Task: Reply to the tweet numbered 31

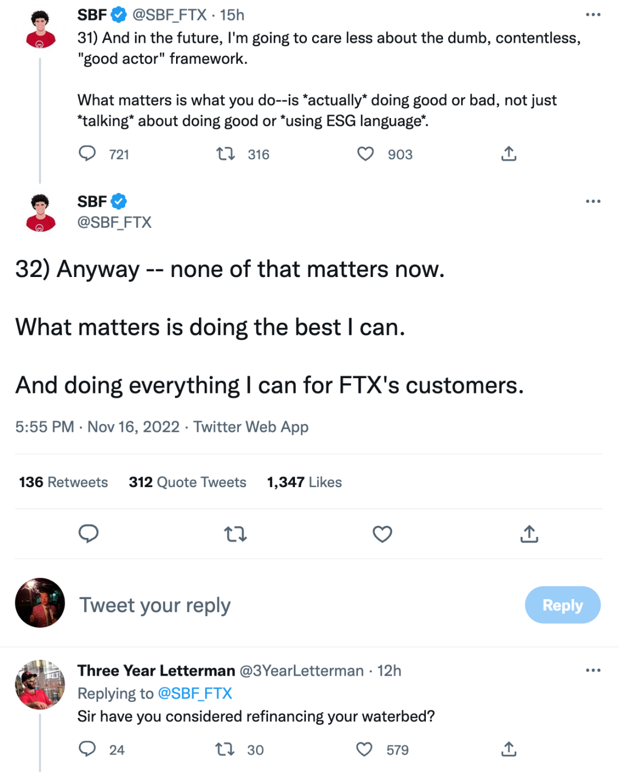Action: (x=87, y=154)
